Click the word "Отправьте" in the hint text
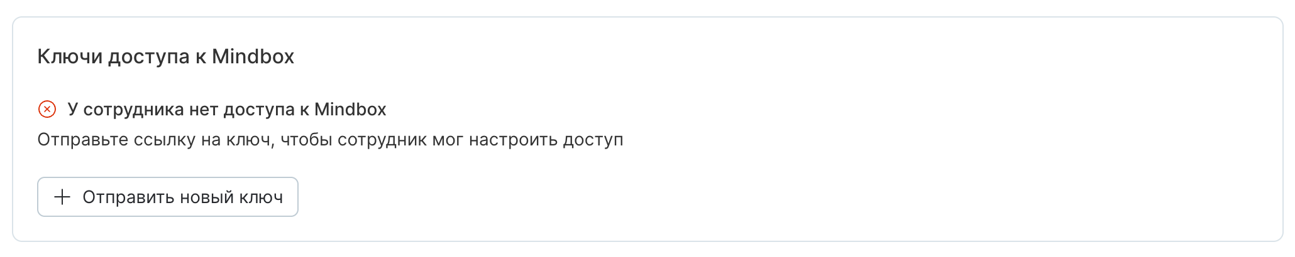1295x257 pixels. [82, 139]
